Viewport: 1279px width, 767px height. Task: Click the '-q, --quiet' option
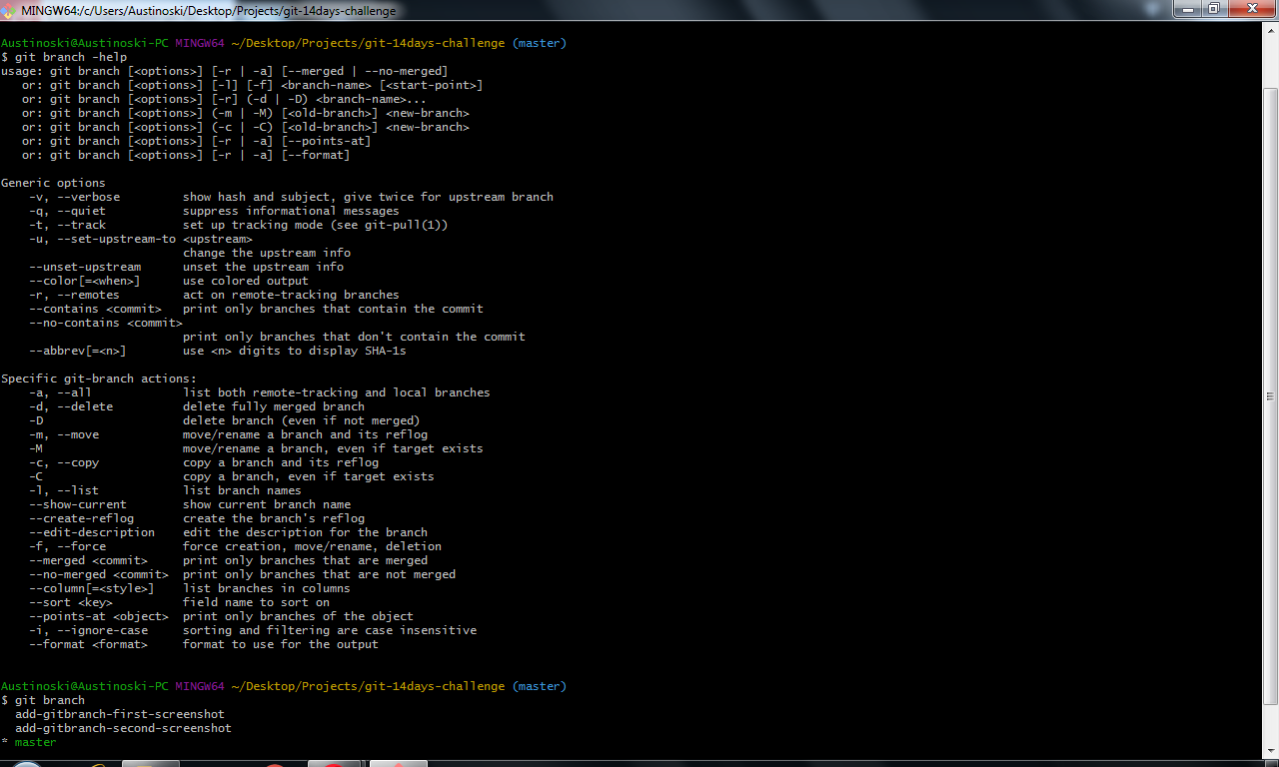pyautogui.click(x=67, y=211)
